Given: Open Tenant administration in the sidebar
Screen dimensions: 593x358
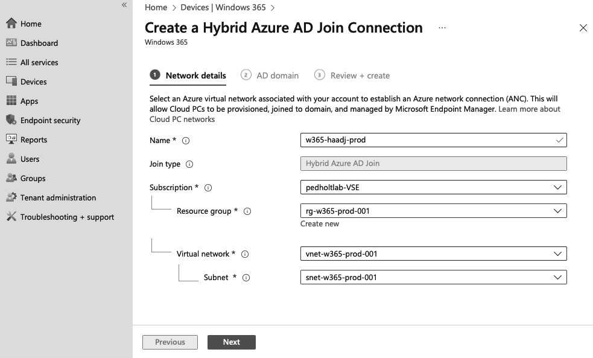Looking at the screenshot, I should coord(59,197).
